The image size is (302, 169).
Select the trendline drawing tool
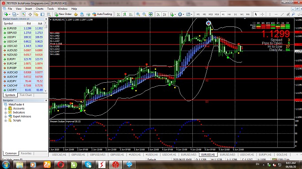[x=282, y=14]
